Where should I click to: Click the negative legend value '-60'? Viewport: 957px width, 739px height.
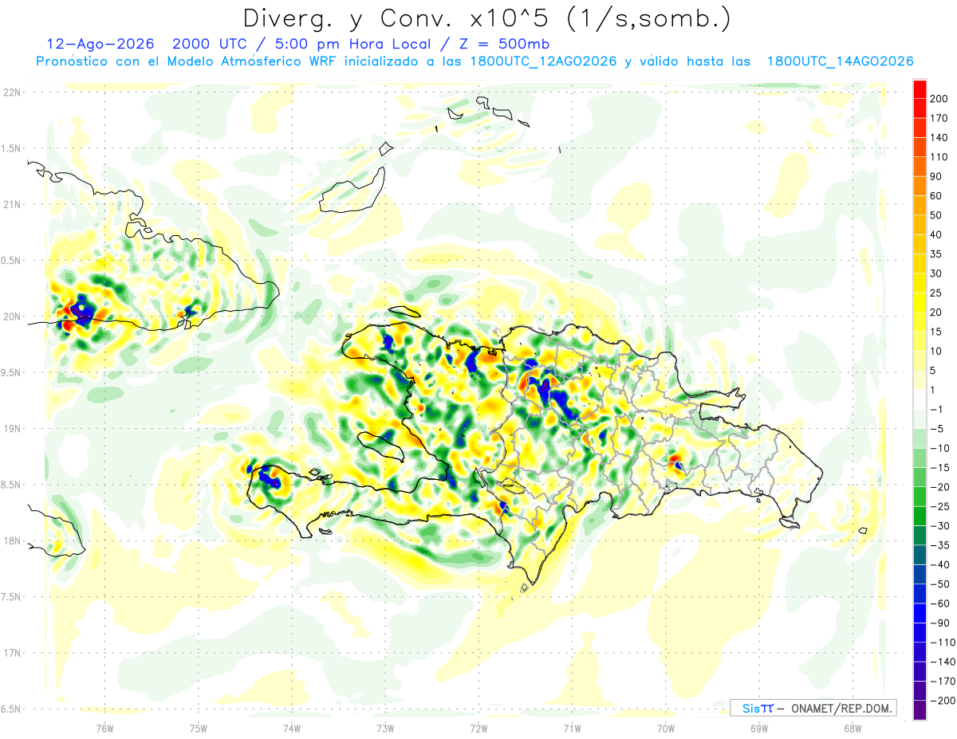pyautogui.click(x=939, y=603)
